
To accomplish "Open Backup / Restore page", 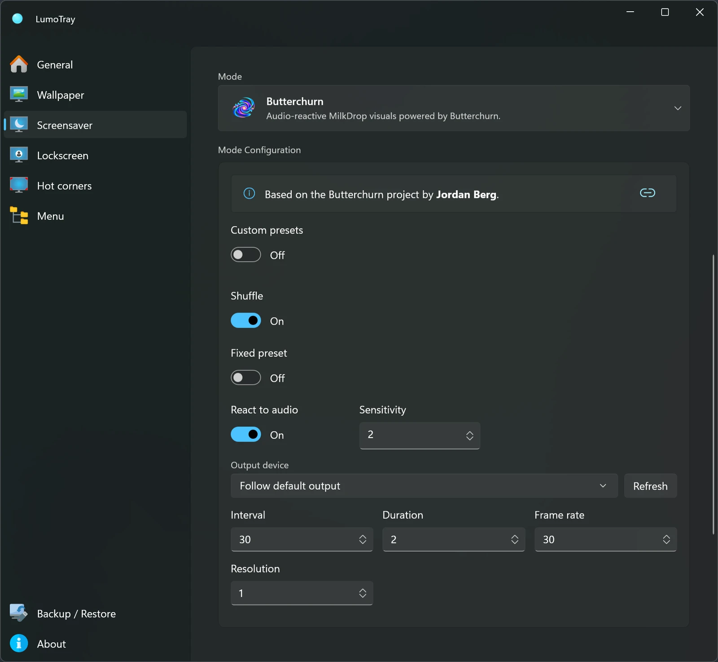I will pos(95,614).
